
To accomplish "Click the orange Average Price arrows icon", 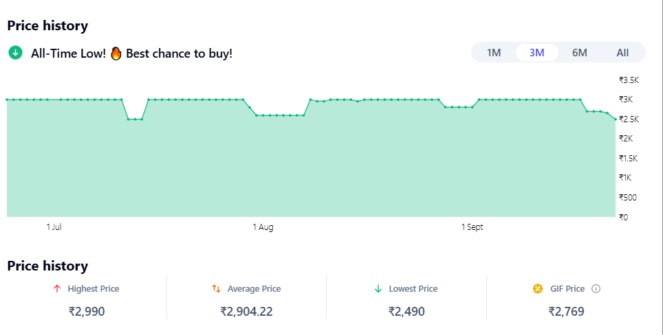I will coord(216,289).
